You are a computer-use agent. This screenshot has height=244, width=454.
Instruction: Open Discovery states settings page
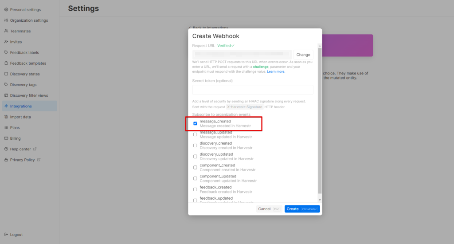pos(25,74)
